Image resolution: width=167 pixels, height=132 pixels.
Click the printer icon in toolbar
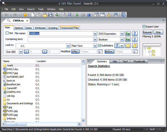click(116, 15)
